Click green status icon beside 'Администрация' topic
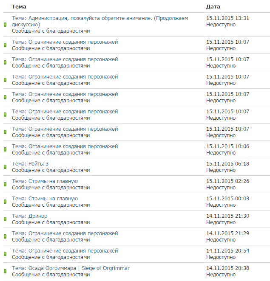 point(5,25)
